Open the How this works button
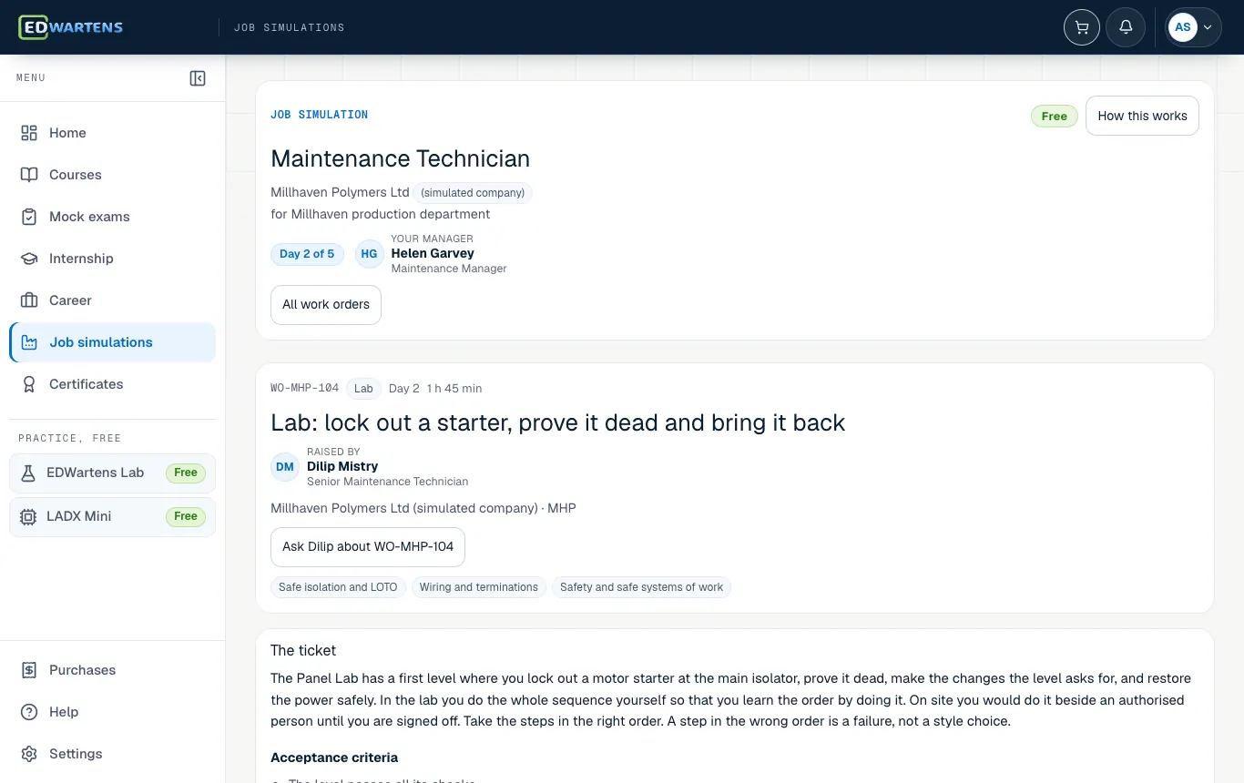The image size is (1244, 783). (1142, 116)
